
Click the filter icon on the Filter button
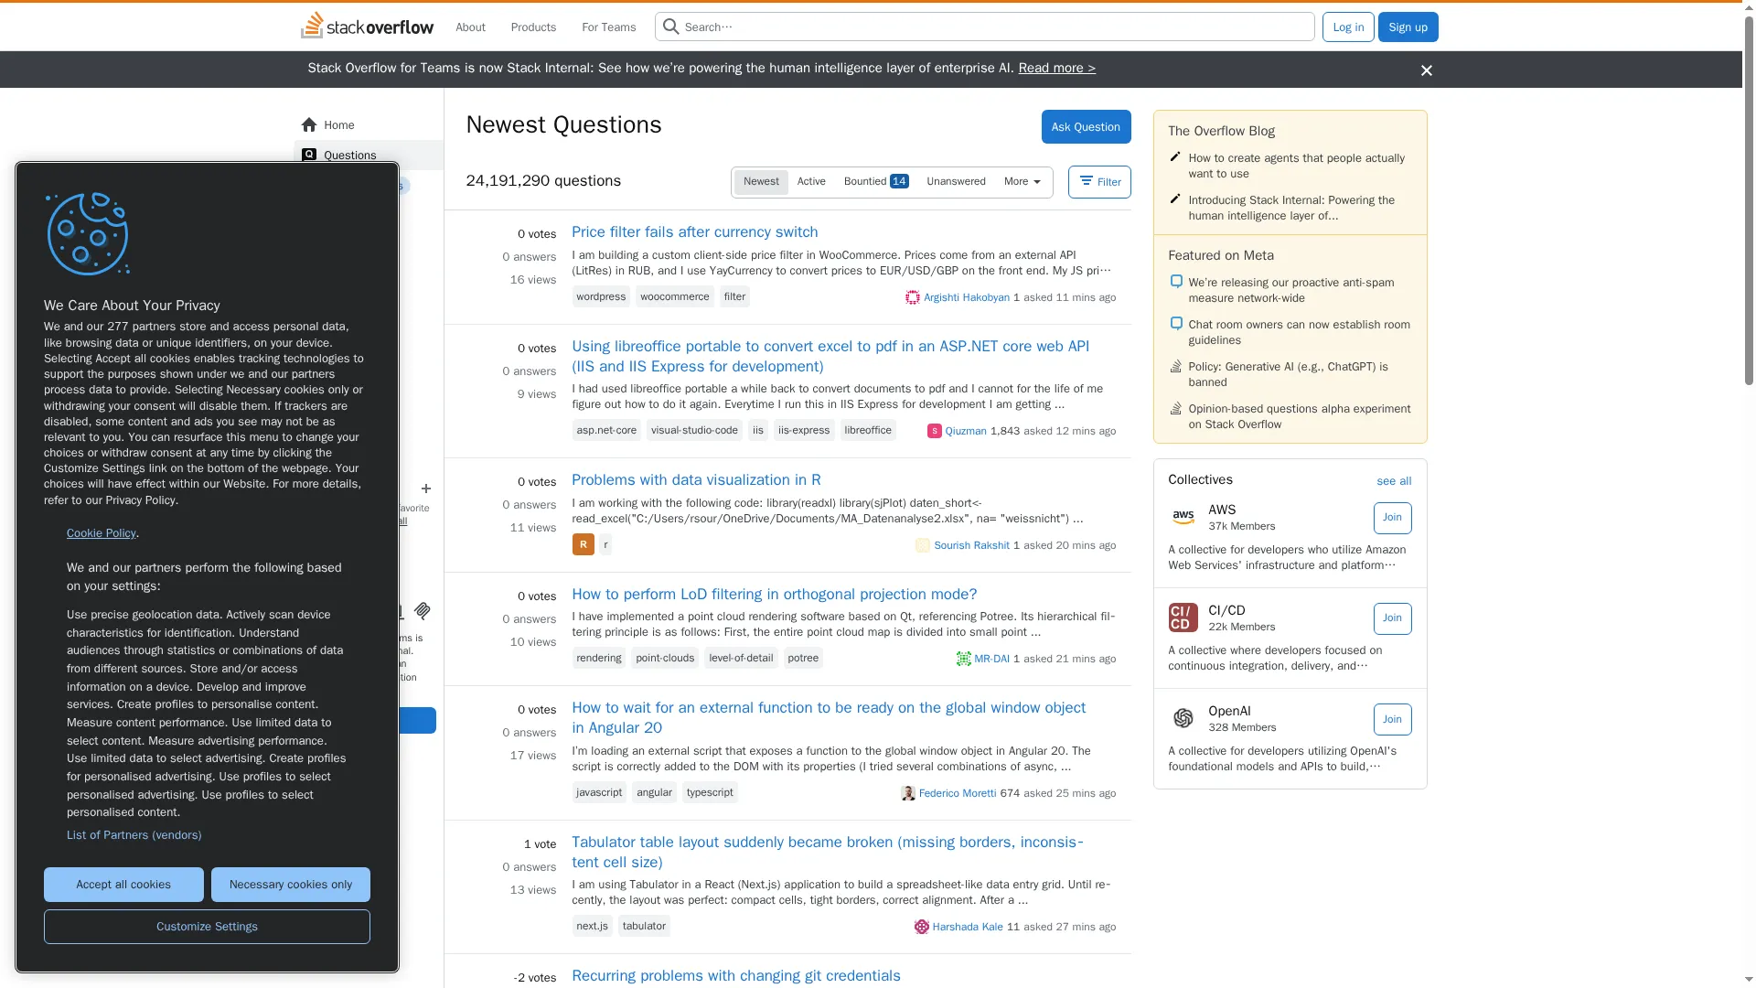pos(1087,182)
